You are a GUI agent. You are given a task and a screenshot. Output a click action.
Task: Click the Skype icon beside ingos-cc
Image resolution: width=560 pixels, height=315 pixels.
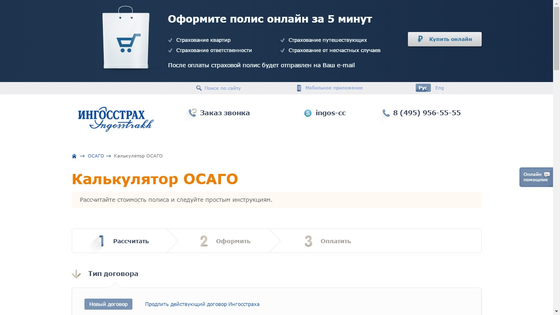[x=308, y=113]
